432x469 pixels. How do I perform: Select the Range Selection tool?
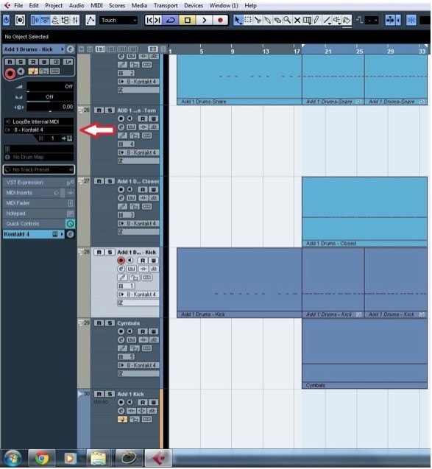(248, 20)
